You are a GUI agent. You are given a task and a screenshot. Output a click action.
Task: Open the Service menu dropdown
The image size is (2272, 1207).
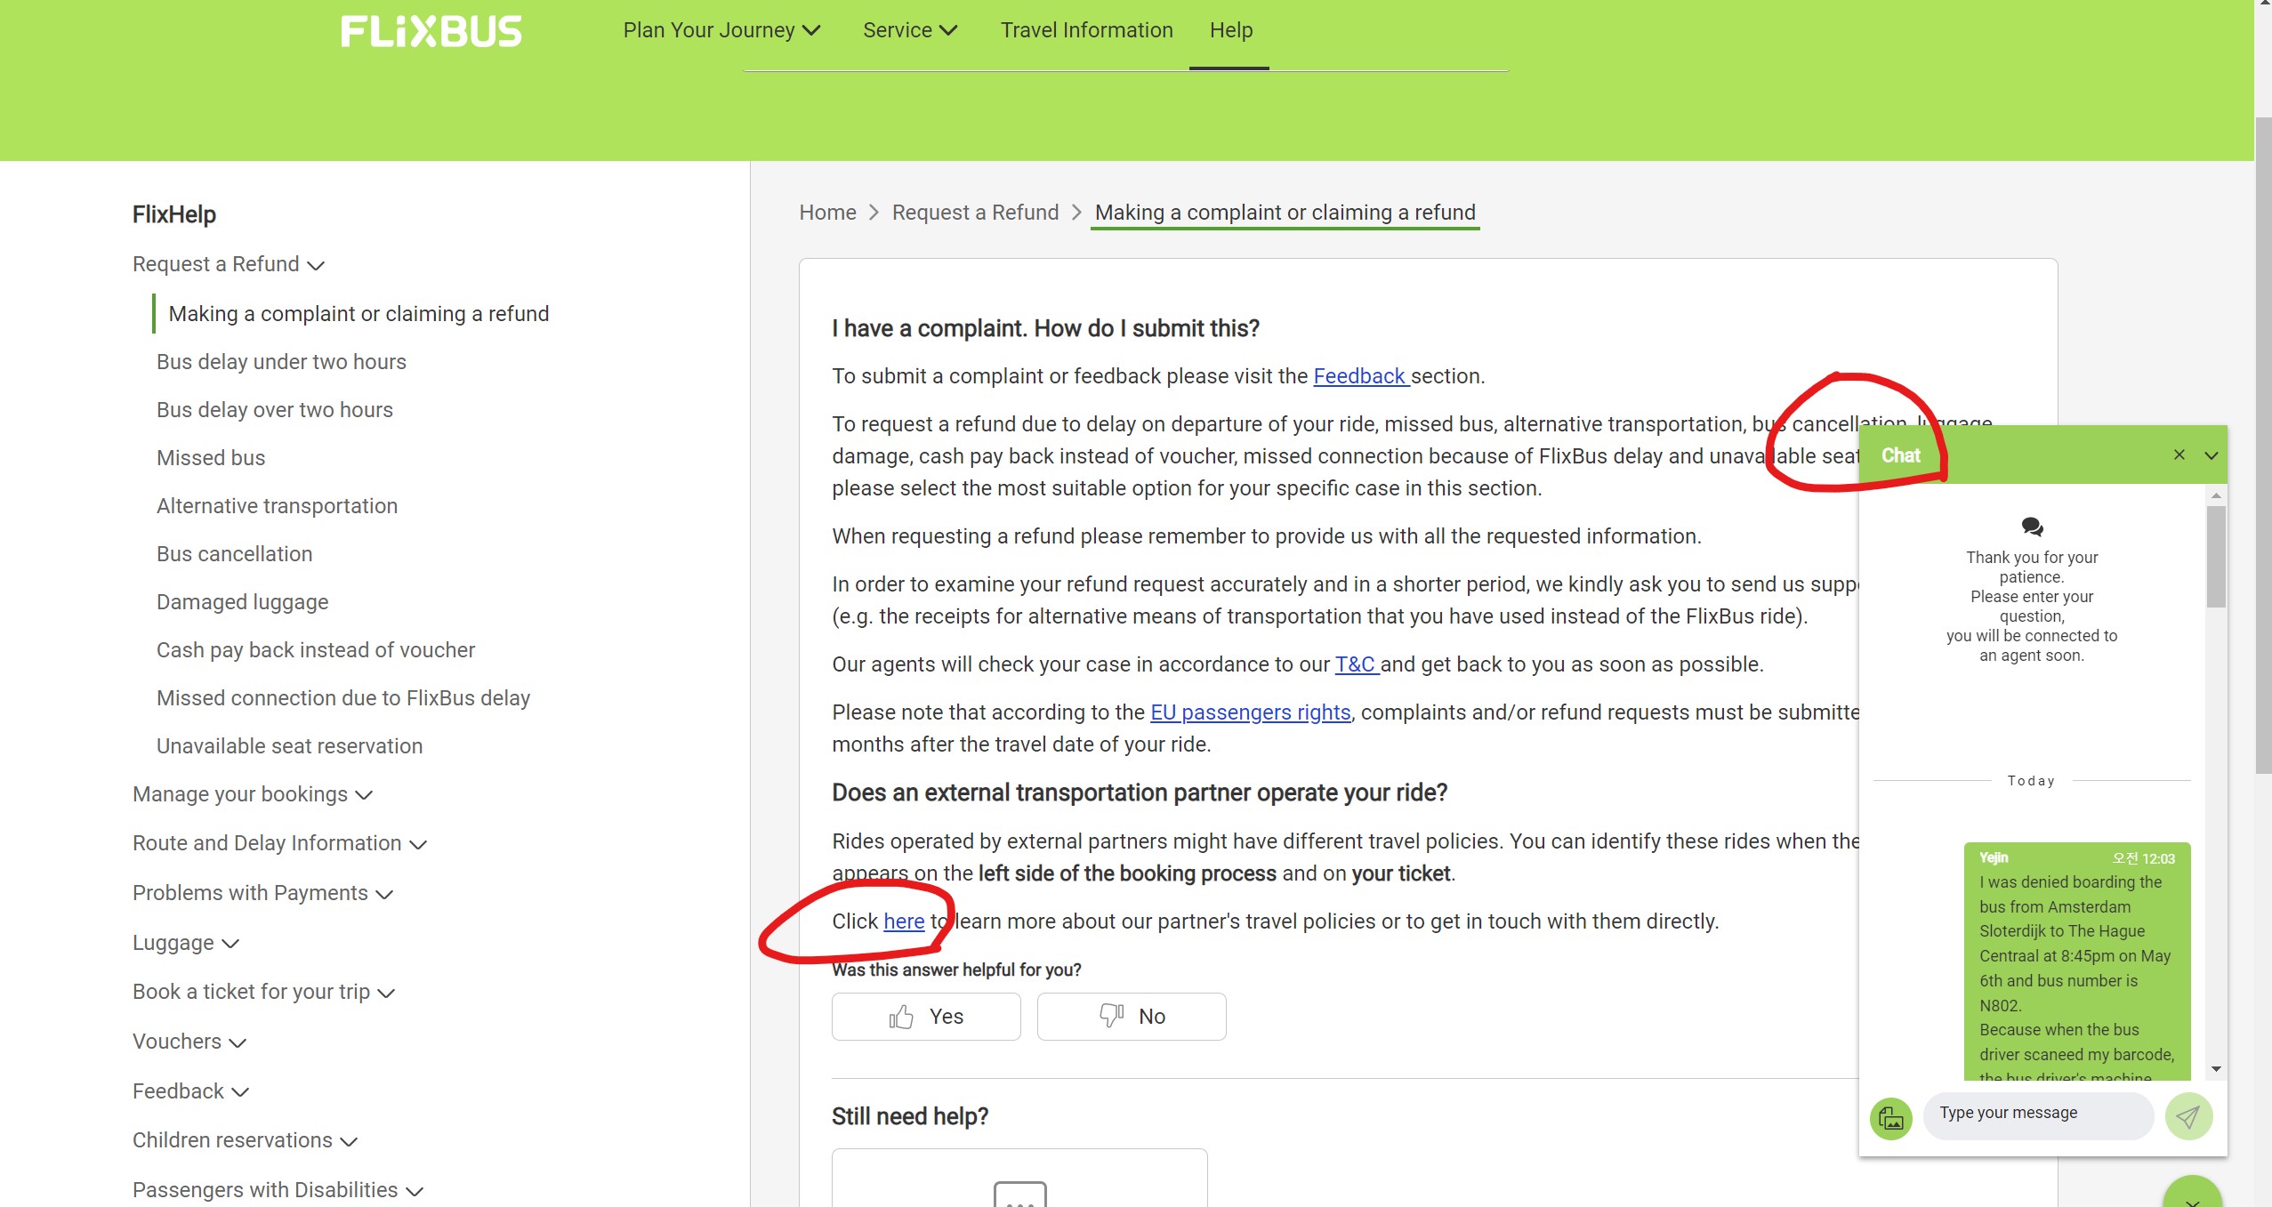(x=909, y=30)
